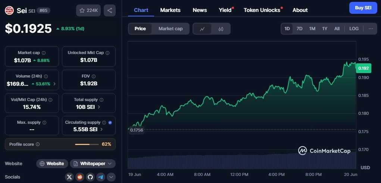Expand Total supply 10B SEI arrow
Viewport: 381px width, 183px height.
pos(99,107)
